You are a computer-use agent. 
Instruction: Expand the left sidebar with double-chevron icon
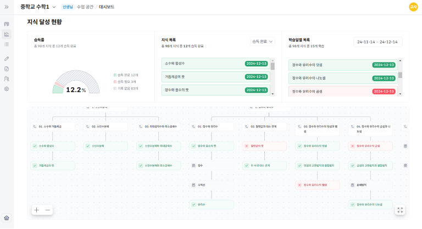7,7
